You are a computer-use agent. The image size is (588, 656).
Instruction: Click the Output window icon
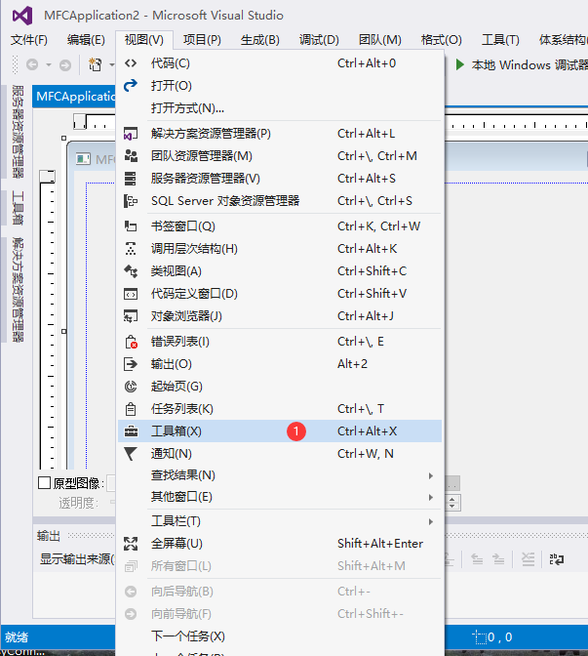pyautogui.click(x=131, y=364)
